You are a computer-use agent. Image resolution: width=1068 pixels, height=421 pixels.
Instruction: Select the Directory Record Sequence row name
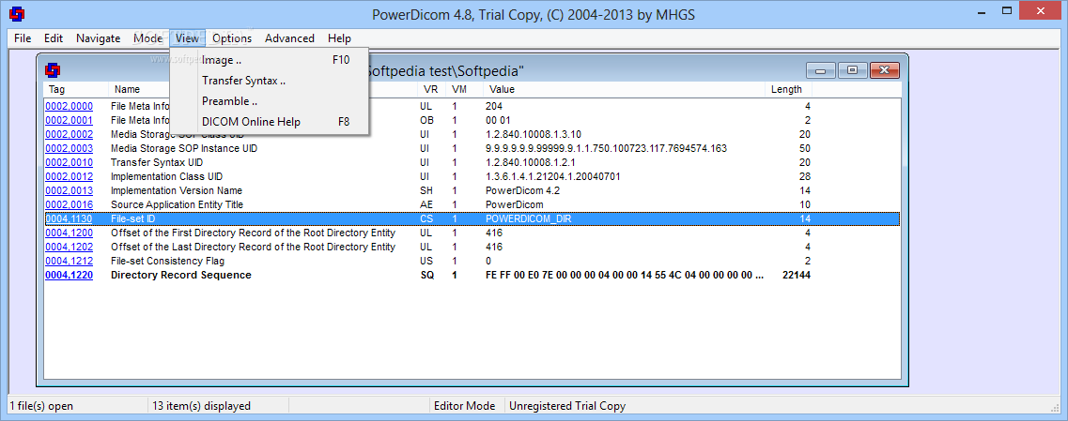point(181,276)
